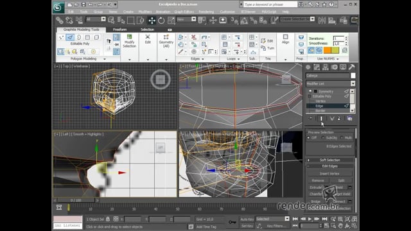Screen dimensions: 411x231
Task: Click the Remove edges button
Action: click(x=318, y=180)
